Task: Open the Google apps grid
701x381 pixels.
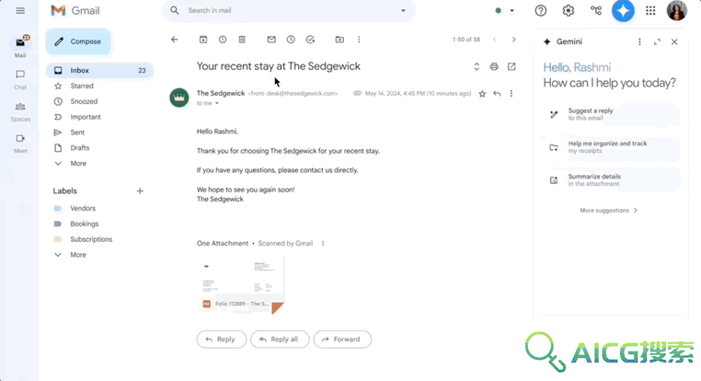Action: (x=650, y=10)
